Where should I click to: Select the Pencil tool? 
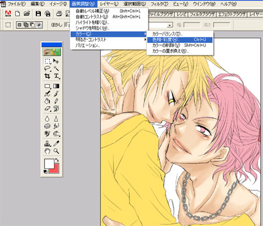click(56, 101)
